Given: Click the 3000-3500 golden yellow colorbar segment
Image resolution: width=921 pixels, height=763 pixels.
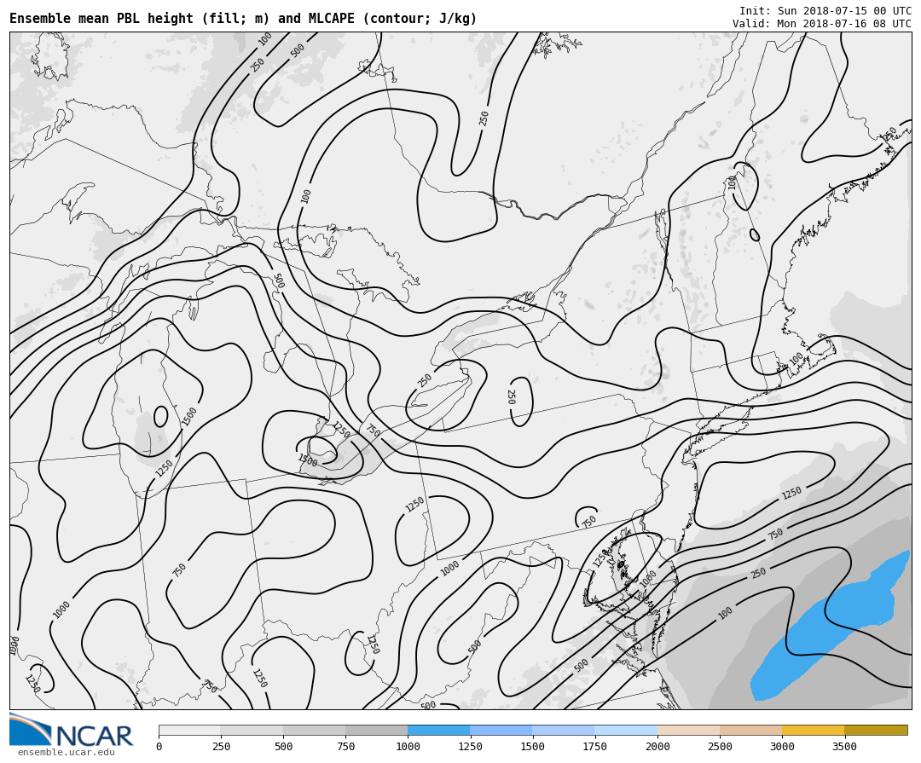Looking at the screenshot, I should point(813,730).
